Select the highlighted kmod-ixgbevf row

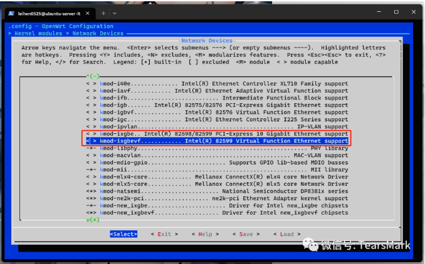pos(217,141)
